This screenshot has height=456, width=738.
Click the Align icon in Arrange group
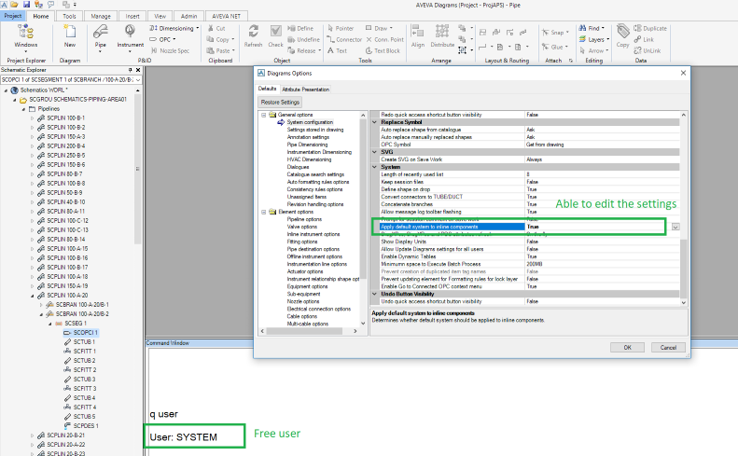417,35
